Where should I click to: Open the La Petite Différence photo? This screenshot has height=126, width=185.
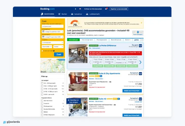point(78,53)
